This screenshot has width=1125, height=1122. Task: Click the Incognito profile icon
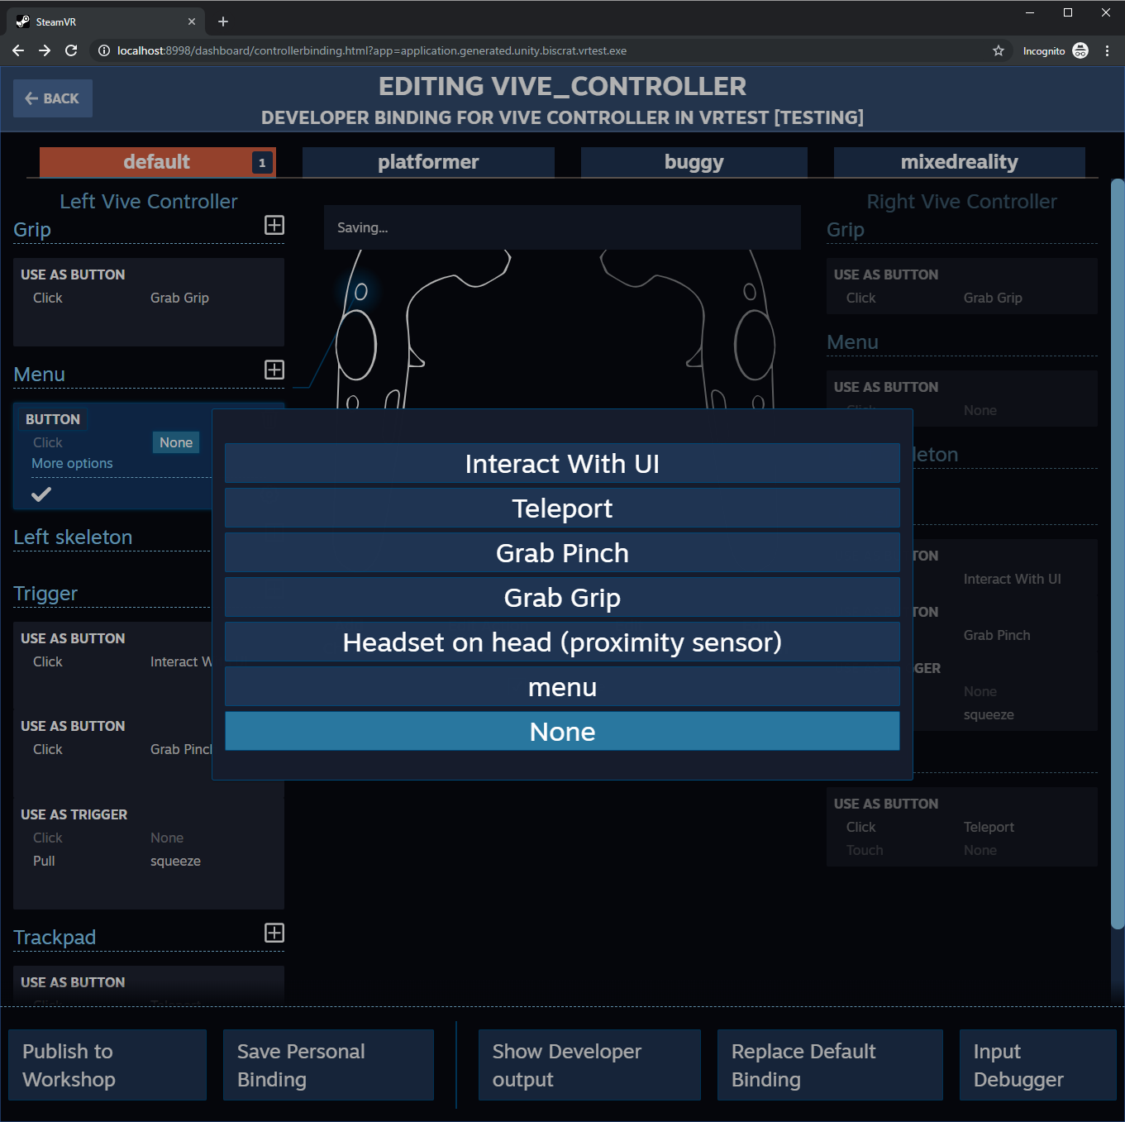[1080, 50]
